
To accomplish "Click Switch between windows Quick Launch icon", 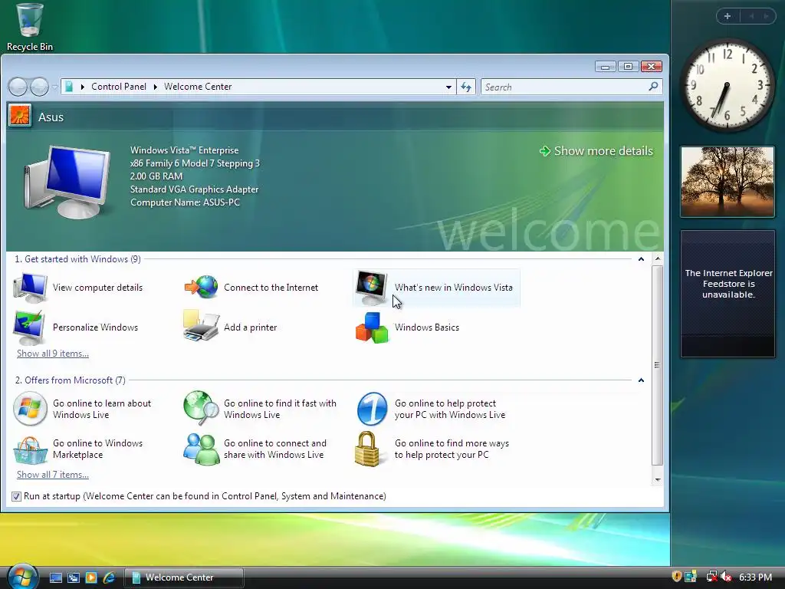I will click(x=73, y=577).
